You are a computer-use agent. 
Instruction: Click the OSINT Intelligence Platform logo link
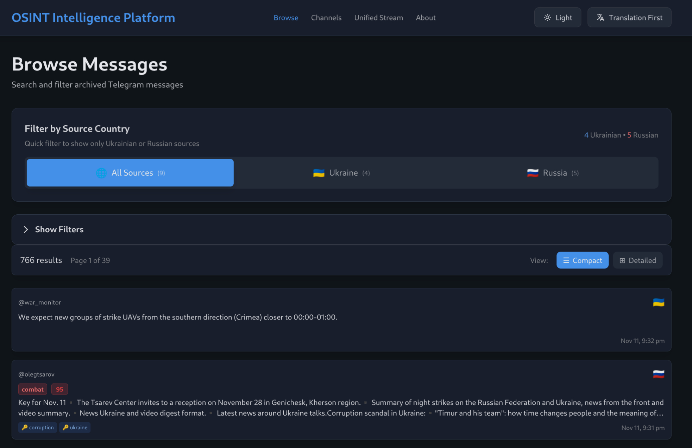[93, 18]
